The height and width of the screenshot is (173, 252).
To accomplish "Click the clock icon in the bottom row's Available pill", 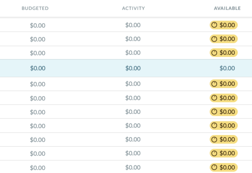I will coord(214,167).
